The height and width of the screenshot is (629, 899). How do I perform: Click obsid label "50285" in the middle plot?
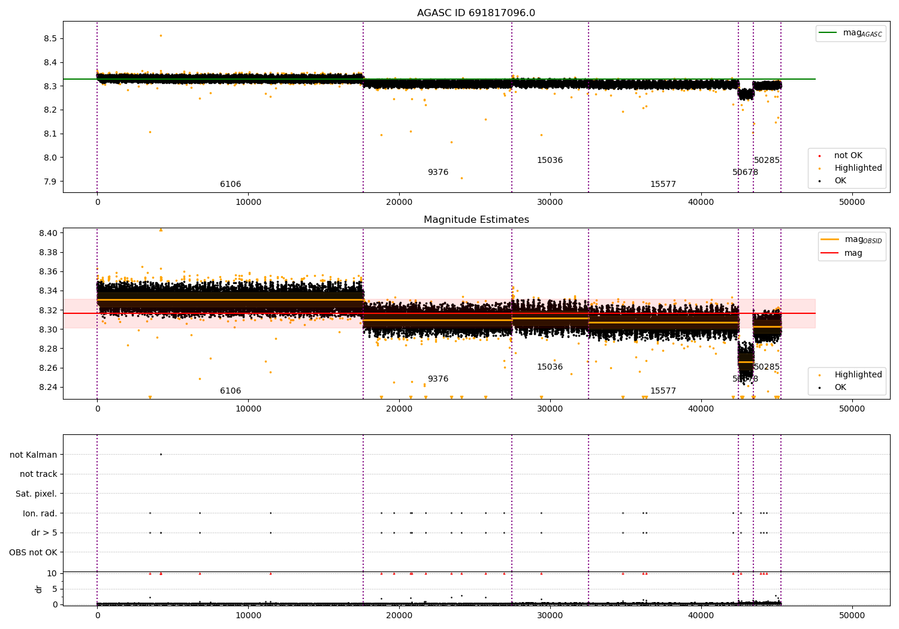point(767,367)
